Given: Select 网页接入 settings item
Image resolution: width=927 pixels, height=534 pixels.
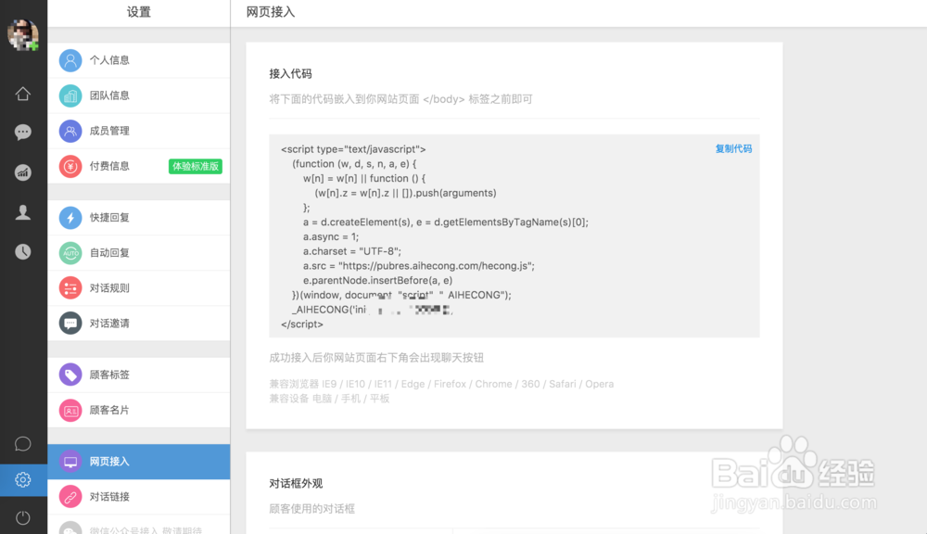Looking at the screenshot, I should (x=139, y=462).
